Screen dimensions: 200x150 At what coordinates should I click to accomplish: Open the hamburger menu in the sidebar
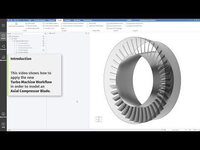(x=3, y=25)
